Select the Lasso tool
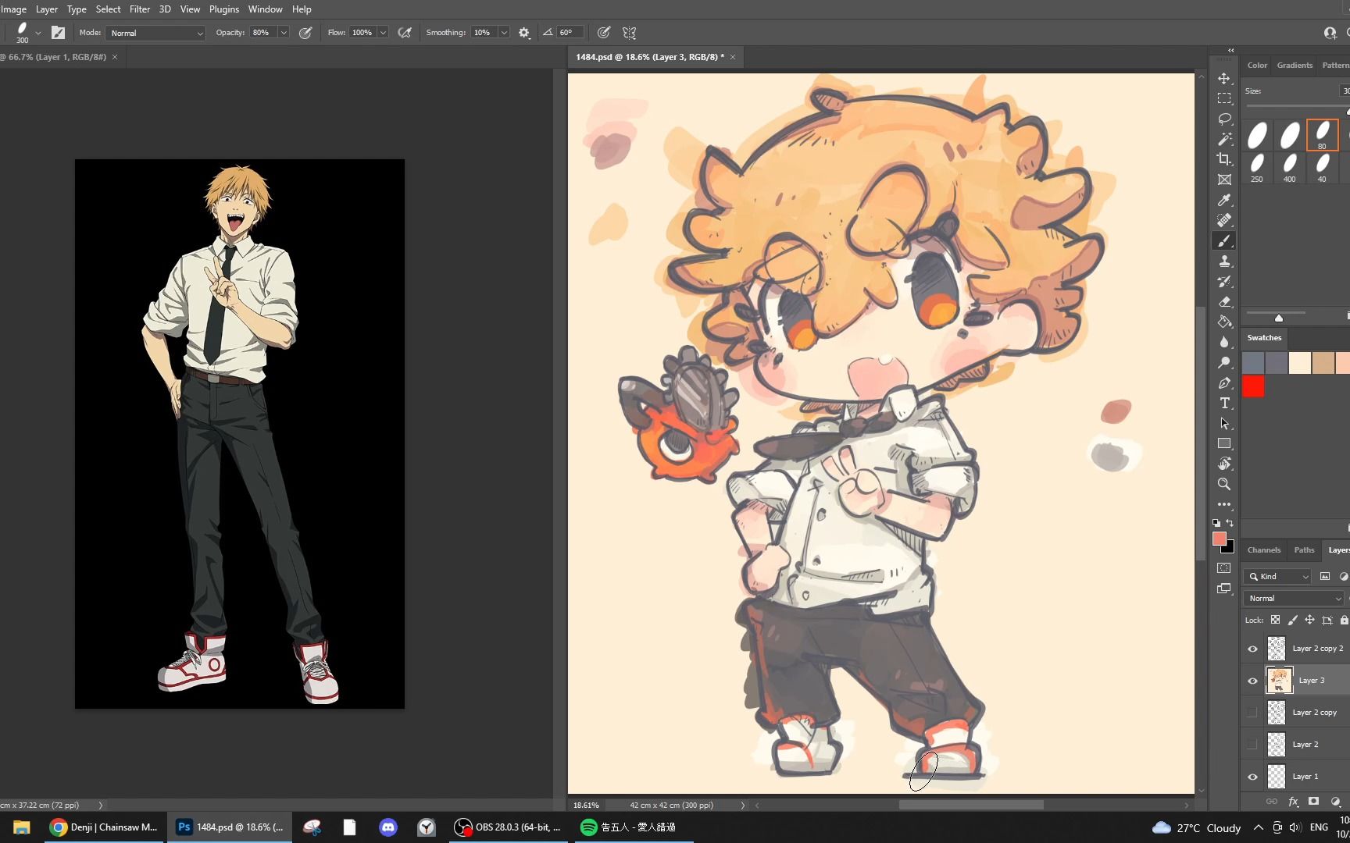The height and width of the screenshot is (843, 1350). 1224,119
